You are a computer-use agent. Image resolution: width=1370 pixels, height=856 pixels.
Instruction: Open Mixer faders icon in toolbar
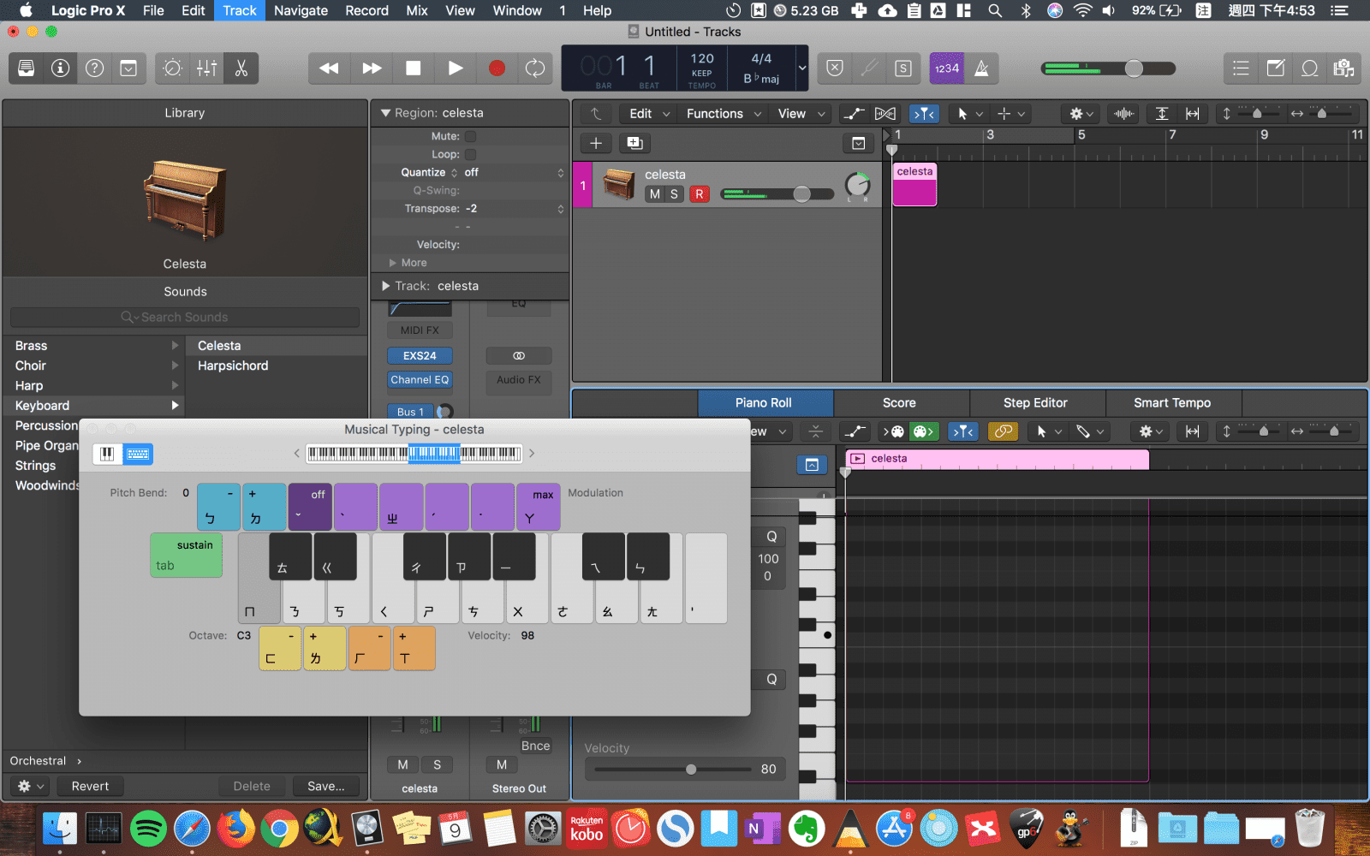(207, 68)
